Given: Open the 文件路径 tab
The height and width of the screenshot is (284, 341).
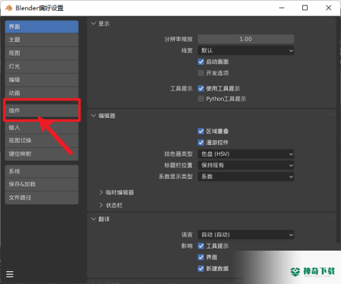Looking at the screenshot, I should point(42,198).
